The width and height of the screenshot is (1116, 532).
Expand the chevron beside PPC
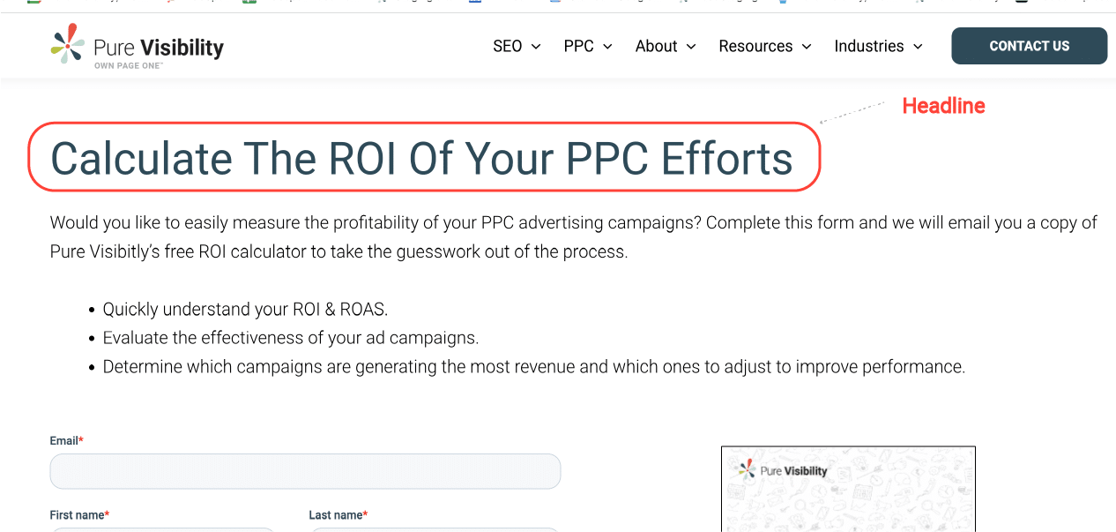tap(607, 47)
